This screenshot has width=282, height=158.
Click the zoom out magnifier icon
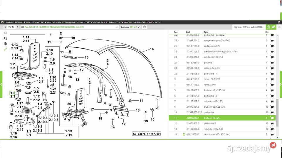(x=6, y=38)
